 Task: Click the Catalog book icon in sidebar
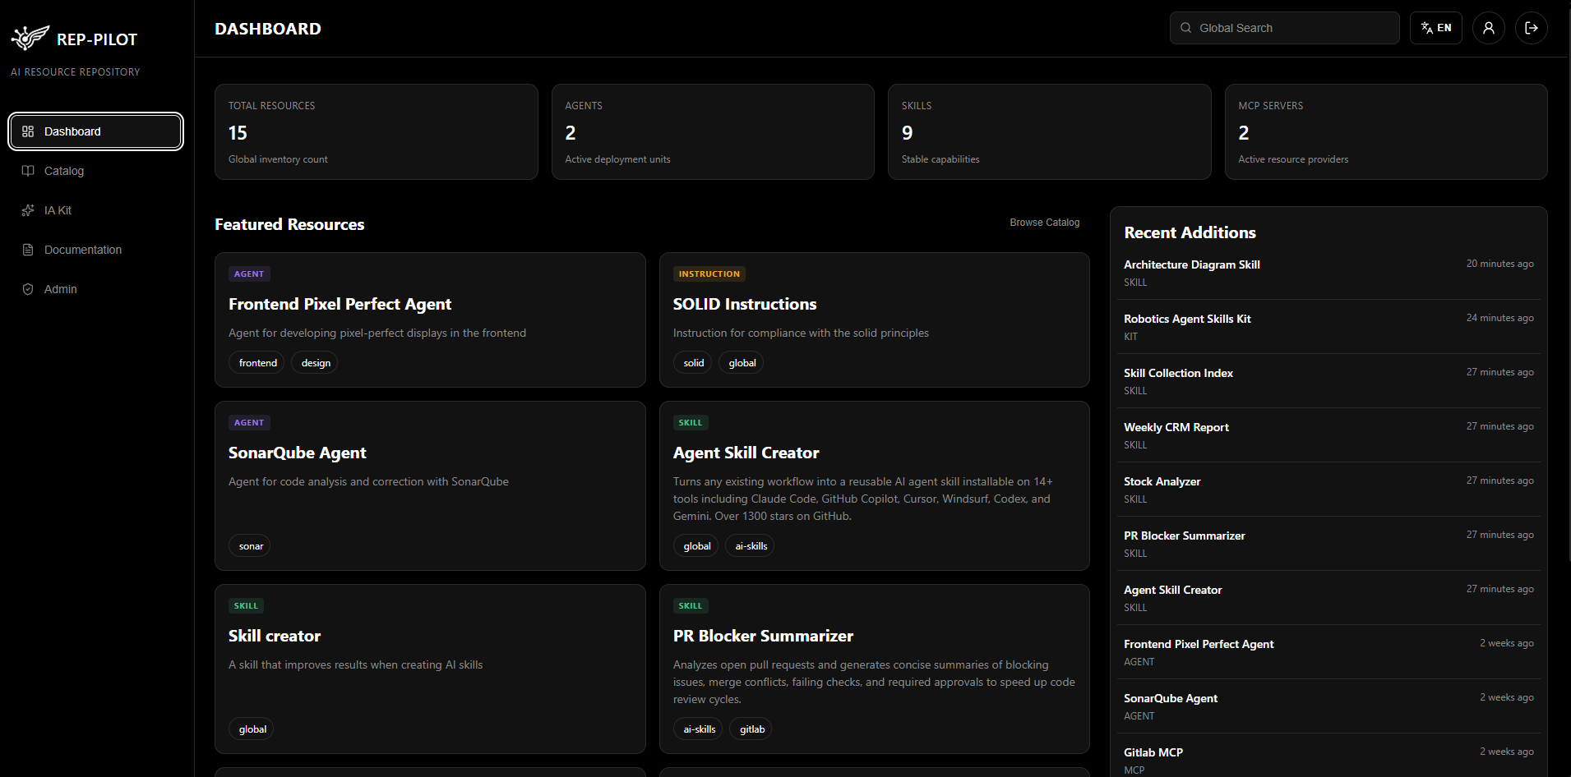click(28, 171)
